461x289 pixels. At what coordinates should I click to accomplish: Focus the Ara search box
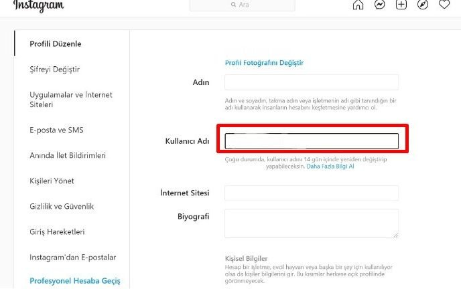243,5
